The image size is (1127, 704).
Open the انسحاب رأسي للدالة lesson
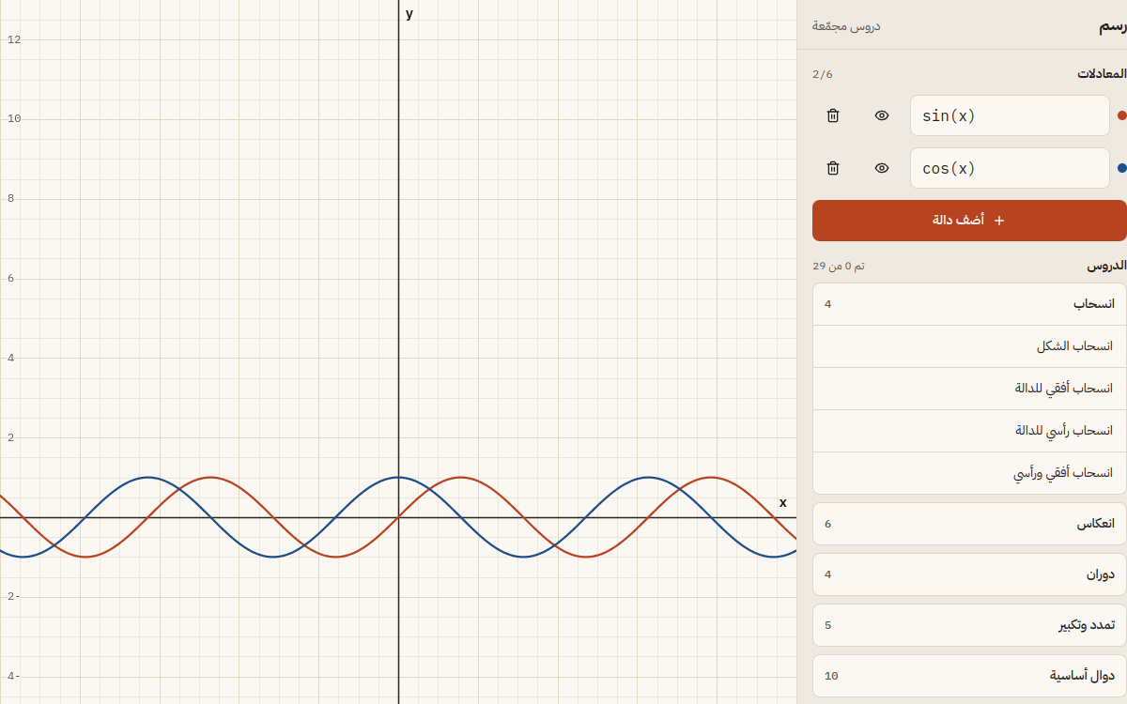969,431
